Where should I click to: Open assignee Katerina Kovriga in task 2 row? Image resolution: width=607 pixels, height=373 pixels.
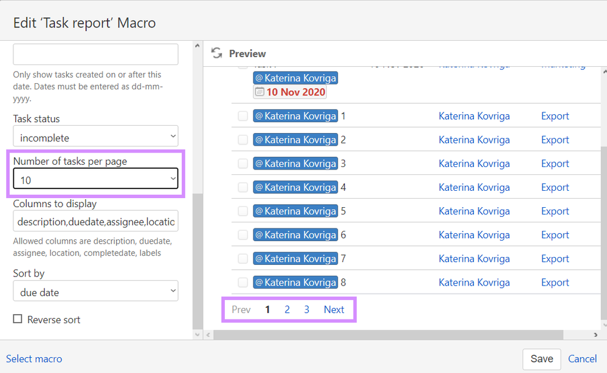coord(474,140)
